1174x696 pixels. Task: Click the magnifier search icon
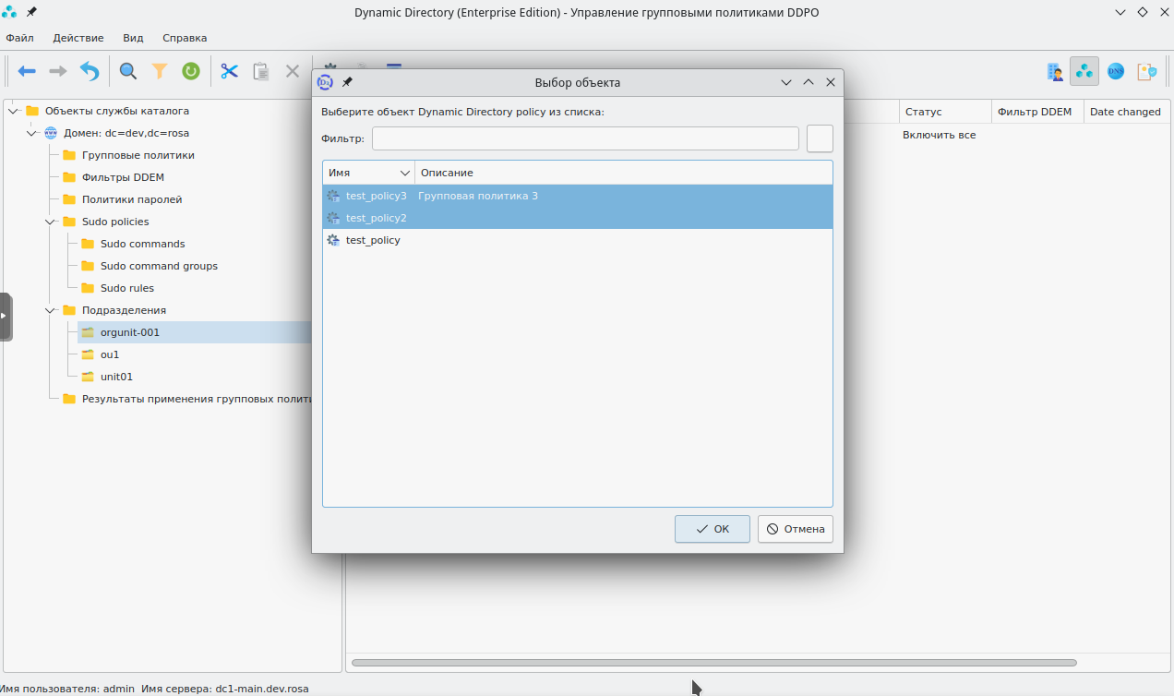[x=128, y=71]
